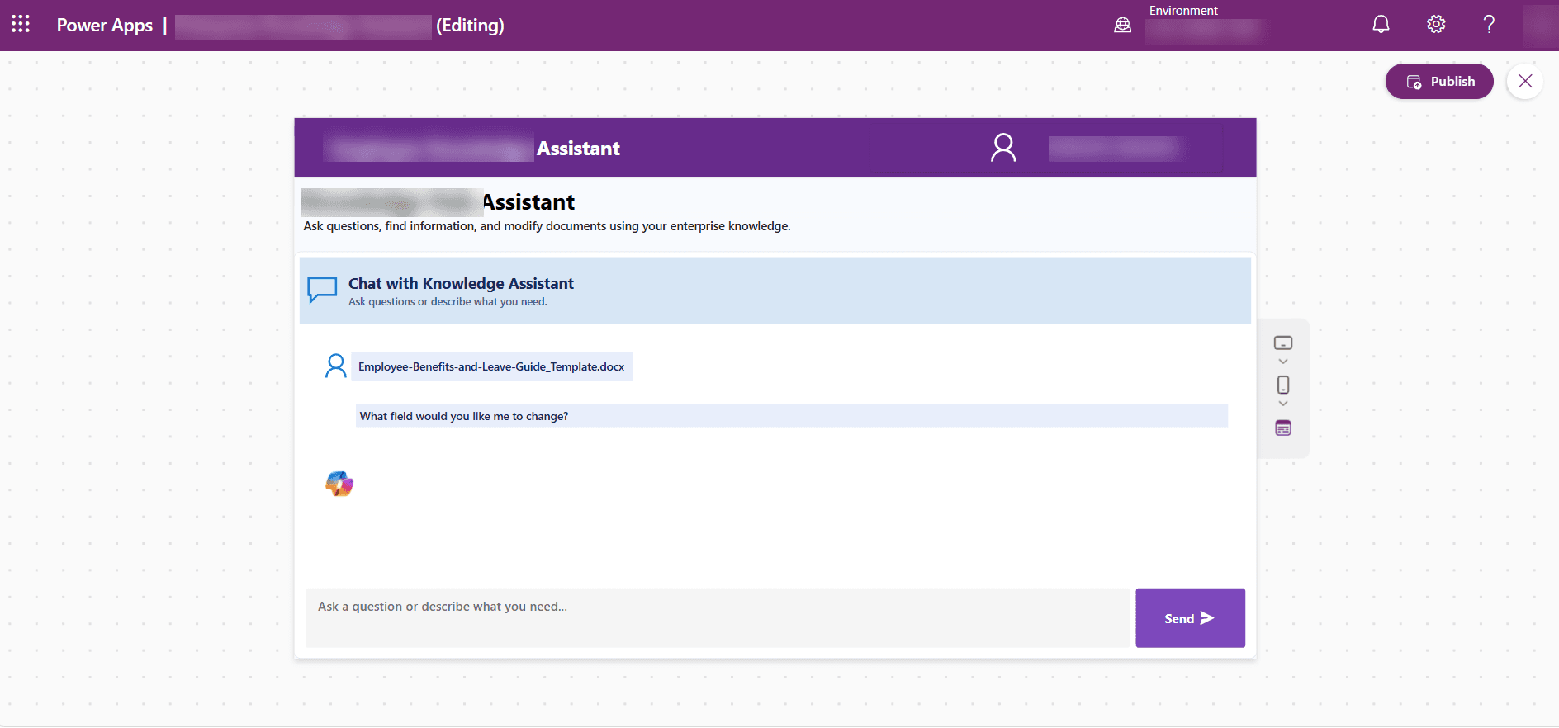Click the Copilot logo in the chat
Viewport: 1559px width, 728px height.
point(339,484)
